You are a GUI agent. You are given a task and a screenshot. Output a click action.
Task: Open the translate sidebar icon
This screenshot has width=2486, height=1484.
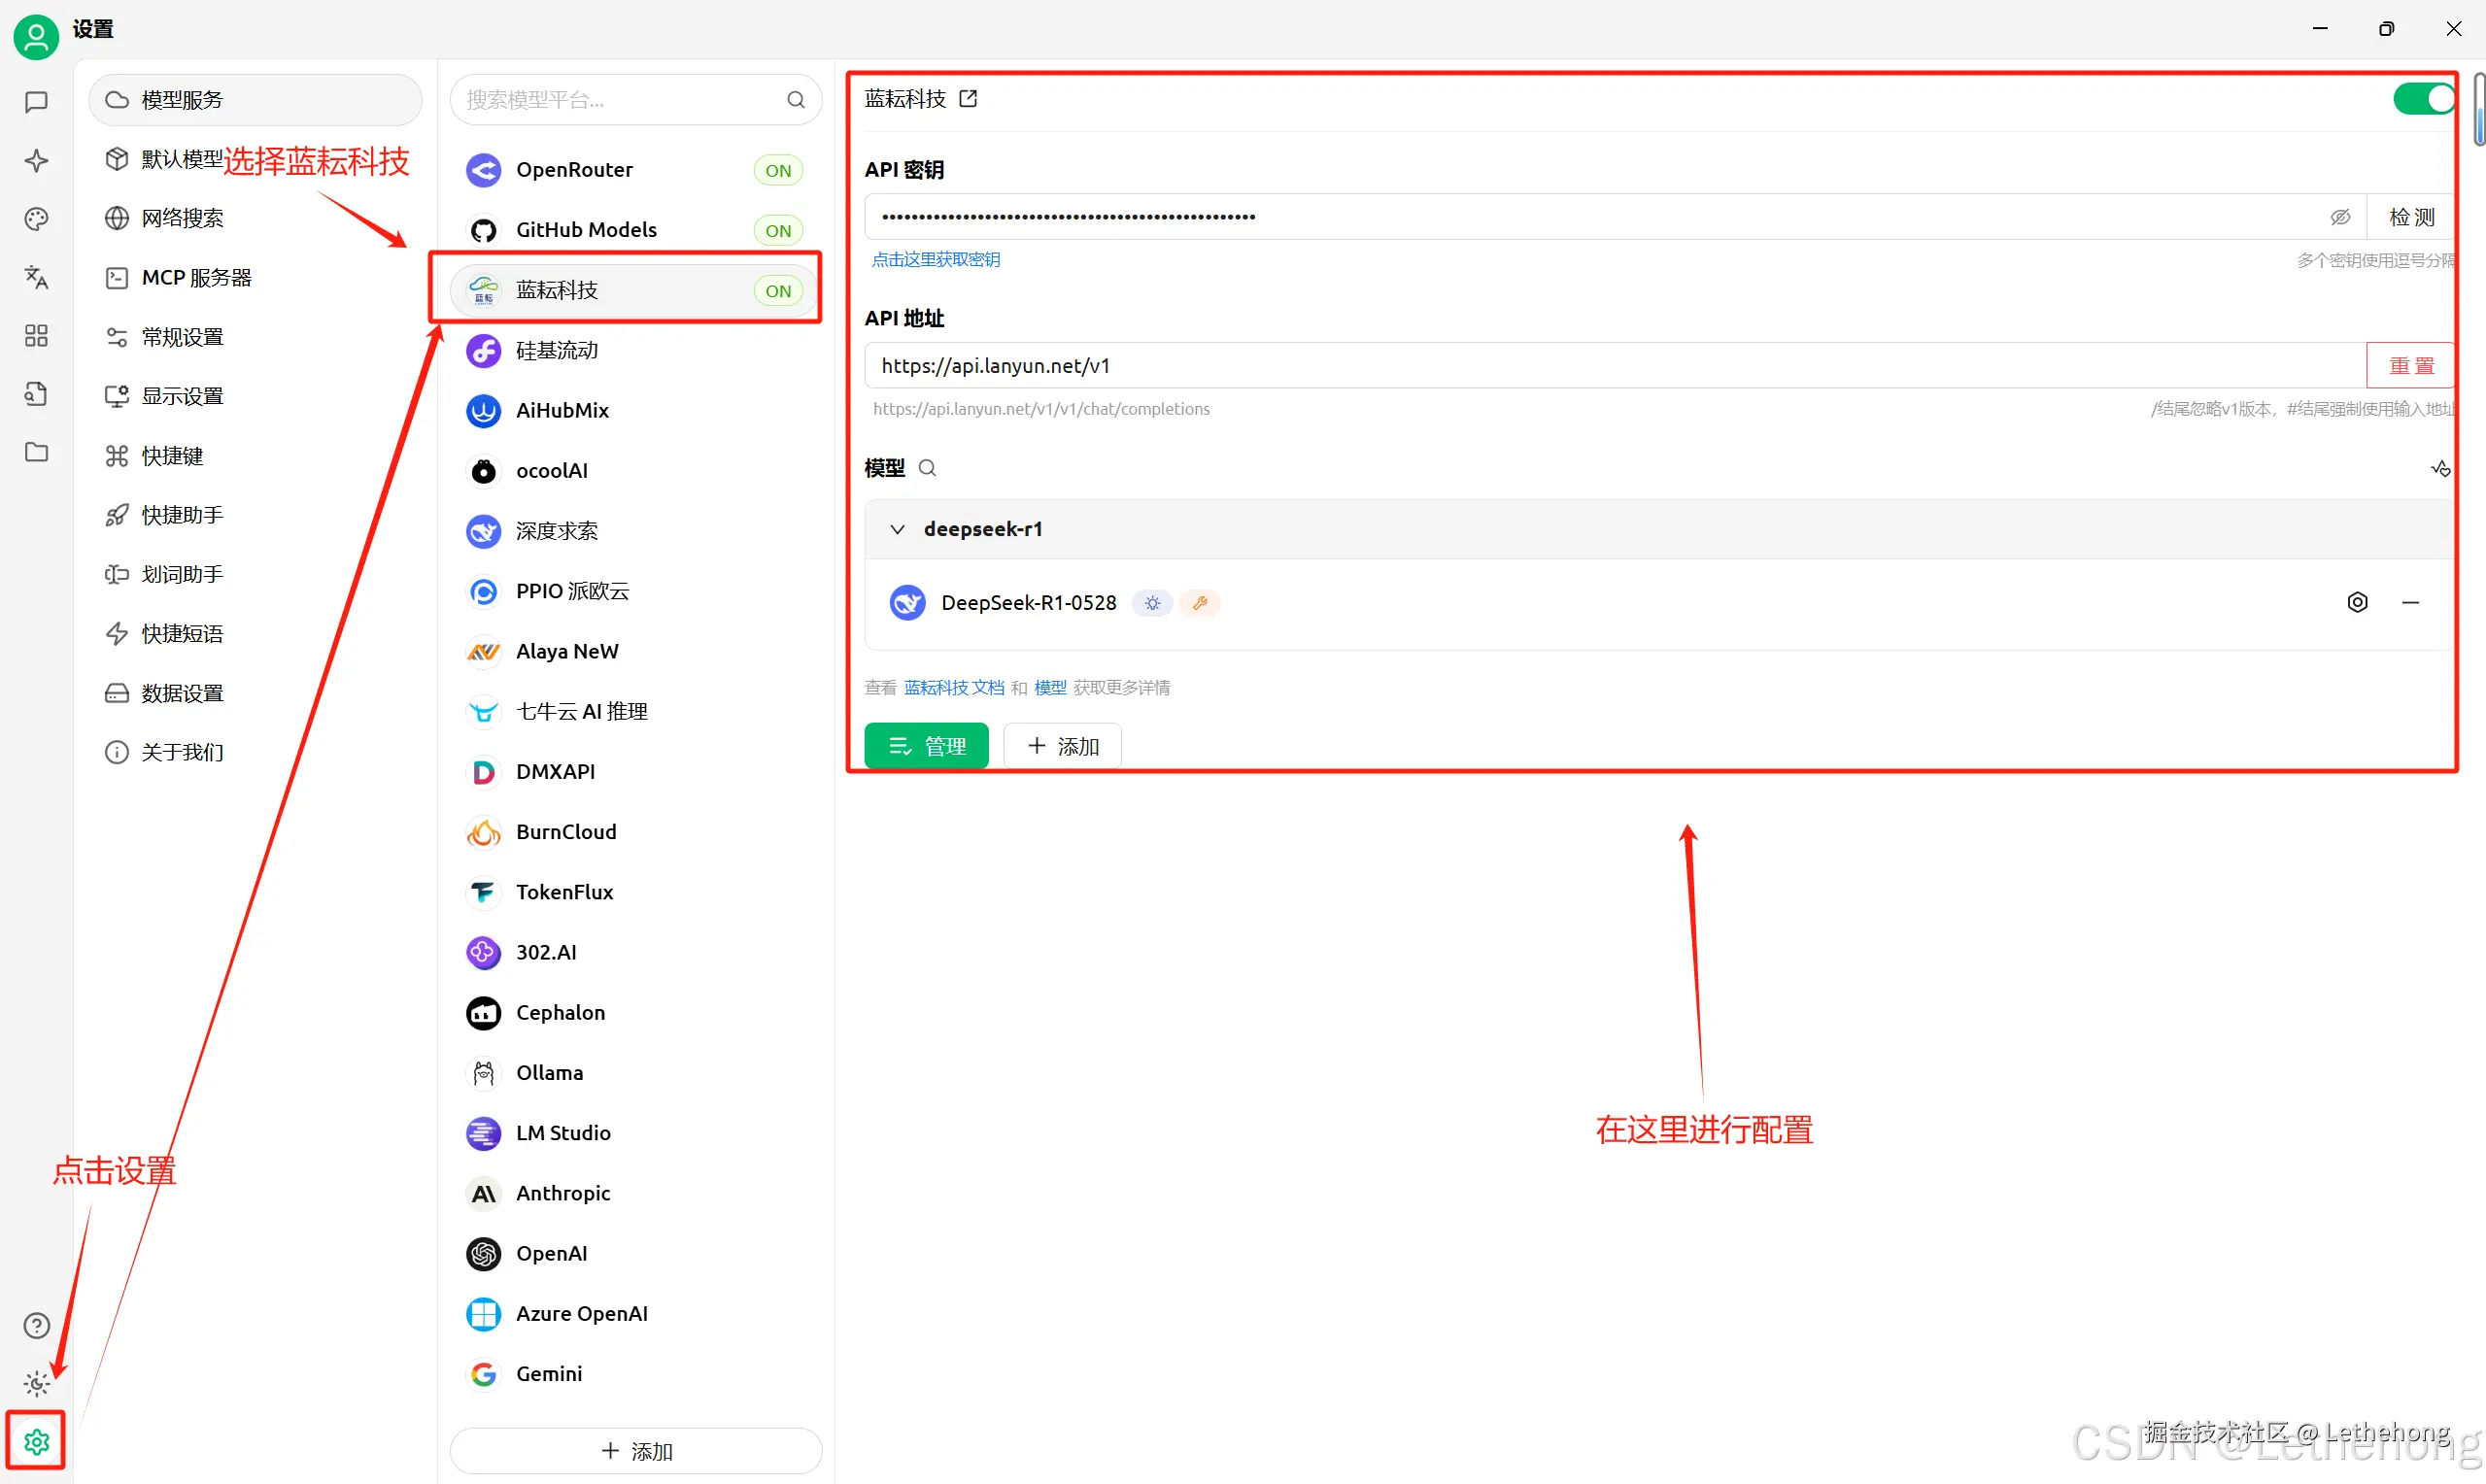[36, 277]
